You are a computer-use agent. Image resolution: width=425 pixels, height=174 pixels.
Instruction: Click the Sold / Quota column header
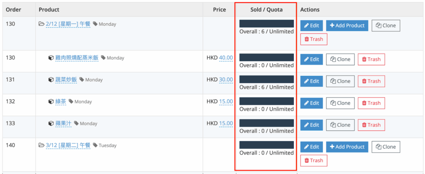tap(266, 10)
